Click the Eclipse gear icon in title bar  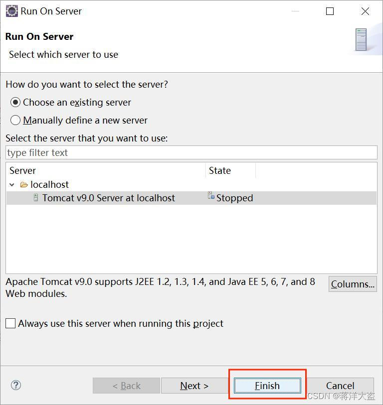[11, 11]
